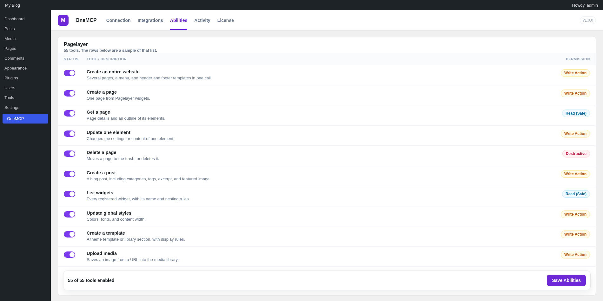The height and width of the screenshot is (301, 603).
Task: Click the OneMCP title text in header
Action: point(86,20)
